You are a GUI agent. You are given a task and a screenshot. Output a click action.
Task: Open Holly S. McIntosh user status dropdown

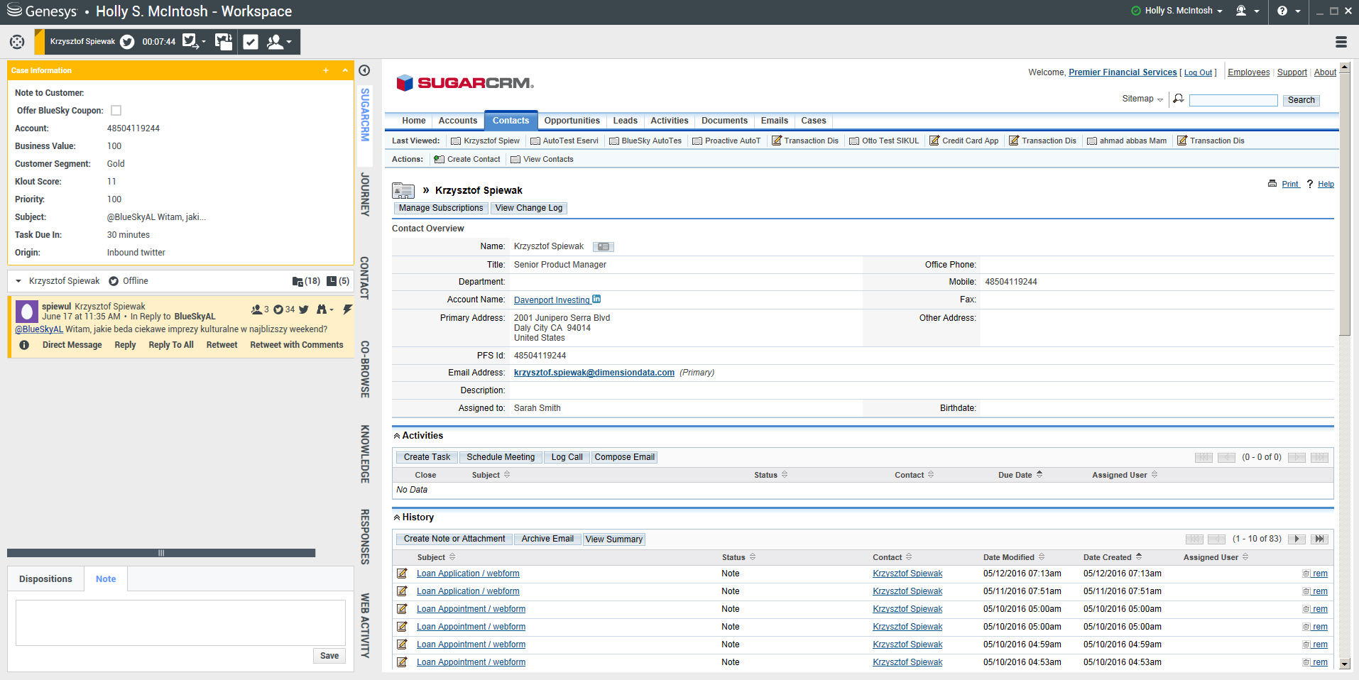[1177, 11]
